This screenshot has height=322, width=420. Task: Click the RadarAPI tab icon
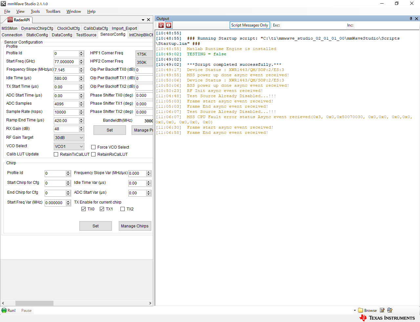point(10,20)
